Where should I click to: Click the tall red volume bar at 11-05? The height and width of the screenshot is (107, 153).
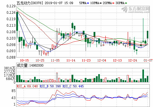pyautogui.click(x=57, y=77)
